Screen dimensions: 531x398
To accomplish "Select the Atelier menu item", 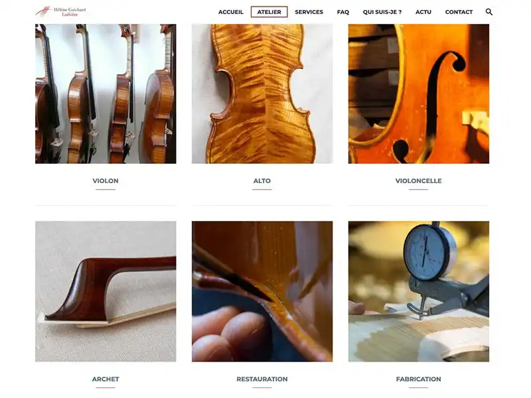I will coord(269,12).
